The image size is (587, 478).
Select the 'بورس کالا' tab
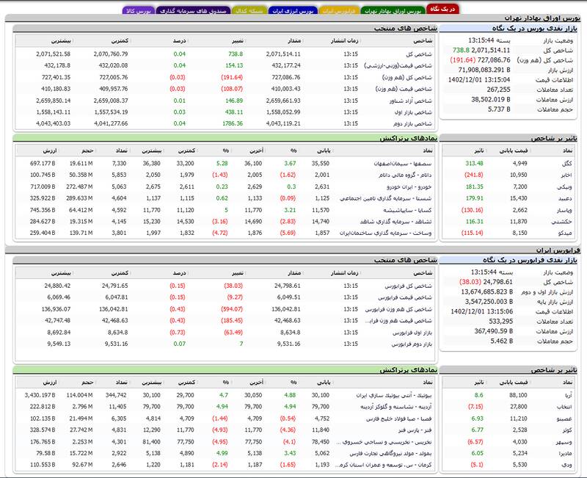tap(139, 10)
